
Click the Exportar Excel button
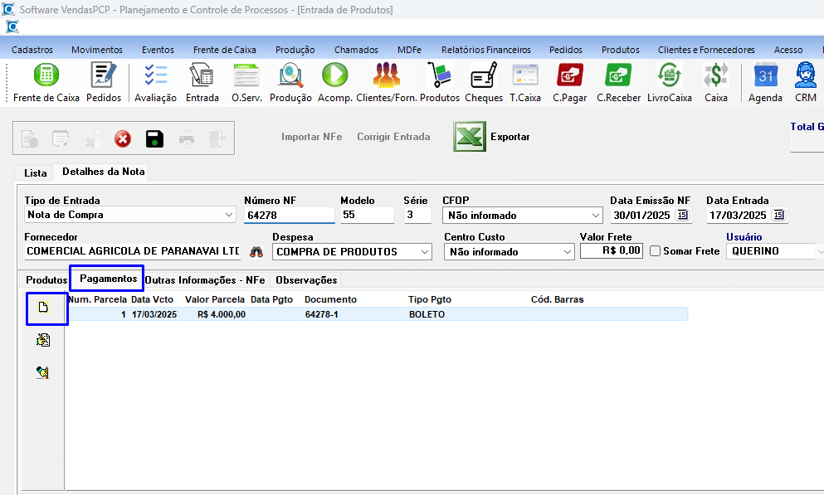coord(491,137)
